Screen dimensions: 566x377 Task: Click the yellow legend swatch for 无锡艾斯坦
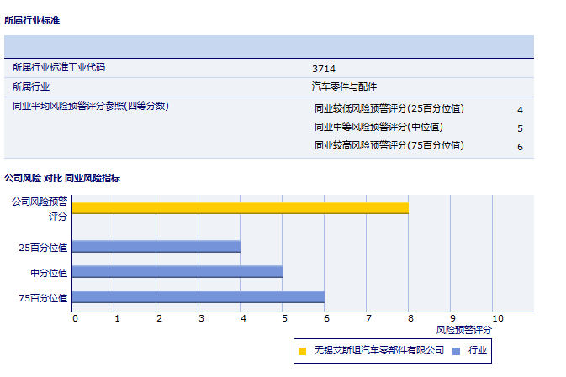pos(302,350)
